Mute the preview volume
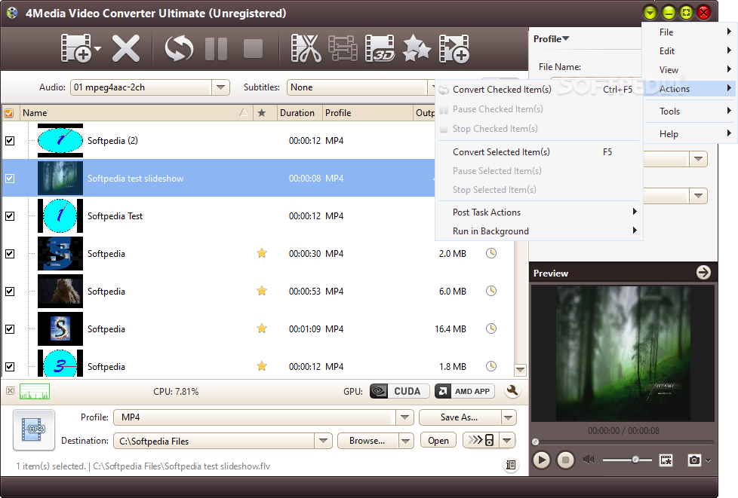Image resolution: width=738 pixels, height=498 pixels. pyautogui.click(x=589, y=460)
